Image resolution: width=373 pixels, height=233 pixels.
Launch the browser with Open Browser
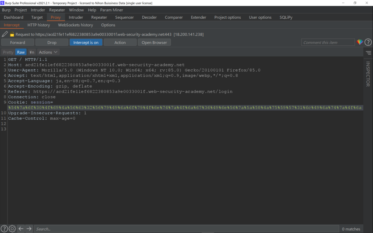coord(154,42)
